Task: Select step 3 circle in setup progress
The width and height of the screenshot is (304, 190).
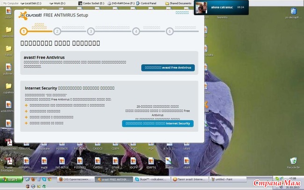Action: click(91, 31)
